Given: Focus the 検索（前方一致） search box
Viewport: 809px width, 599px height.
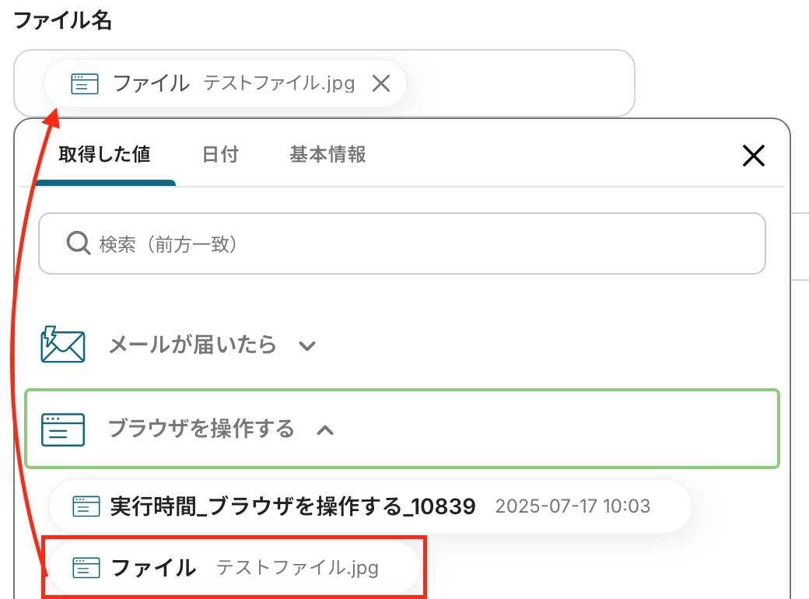Looking at the screenshot, I should coord(420,244).
